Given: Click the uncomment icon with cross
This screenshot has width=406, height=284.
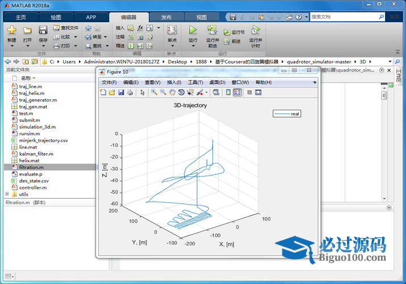Looking at the screenshot, I should [140, 37].
